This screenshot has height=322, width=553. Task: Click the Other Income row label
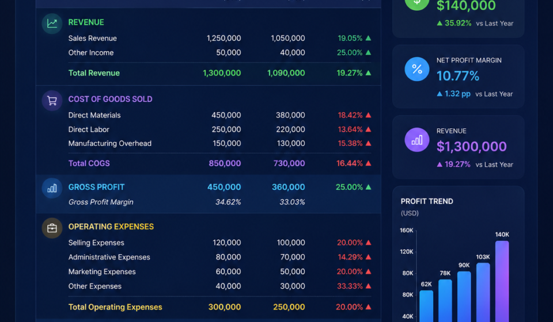pos(91,53)
